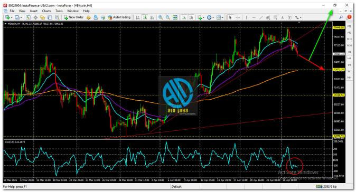Click the chart shift marker triangle at chart top
This screenshot has height=192, width=356.
coord(299,23)
